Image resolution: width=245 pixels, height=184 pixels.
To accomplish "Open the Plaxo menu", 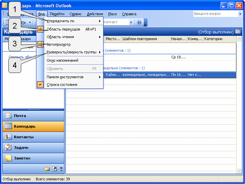I will [x=112, y=14].
